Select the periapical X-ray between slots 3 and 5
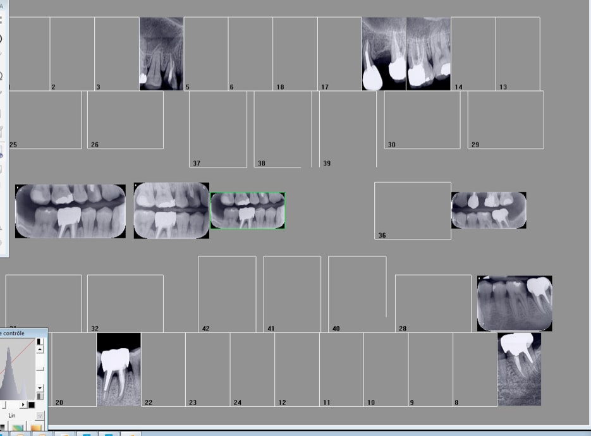Screen dimensions: 591x436 (161, 54)
